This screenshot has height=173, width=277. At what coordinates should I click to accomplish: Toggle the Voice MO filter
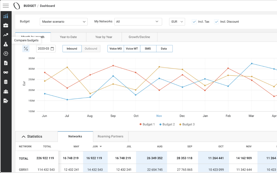[x=116, y=49]
